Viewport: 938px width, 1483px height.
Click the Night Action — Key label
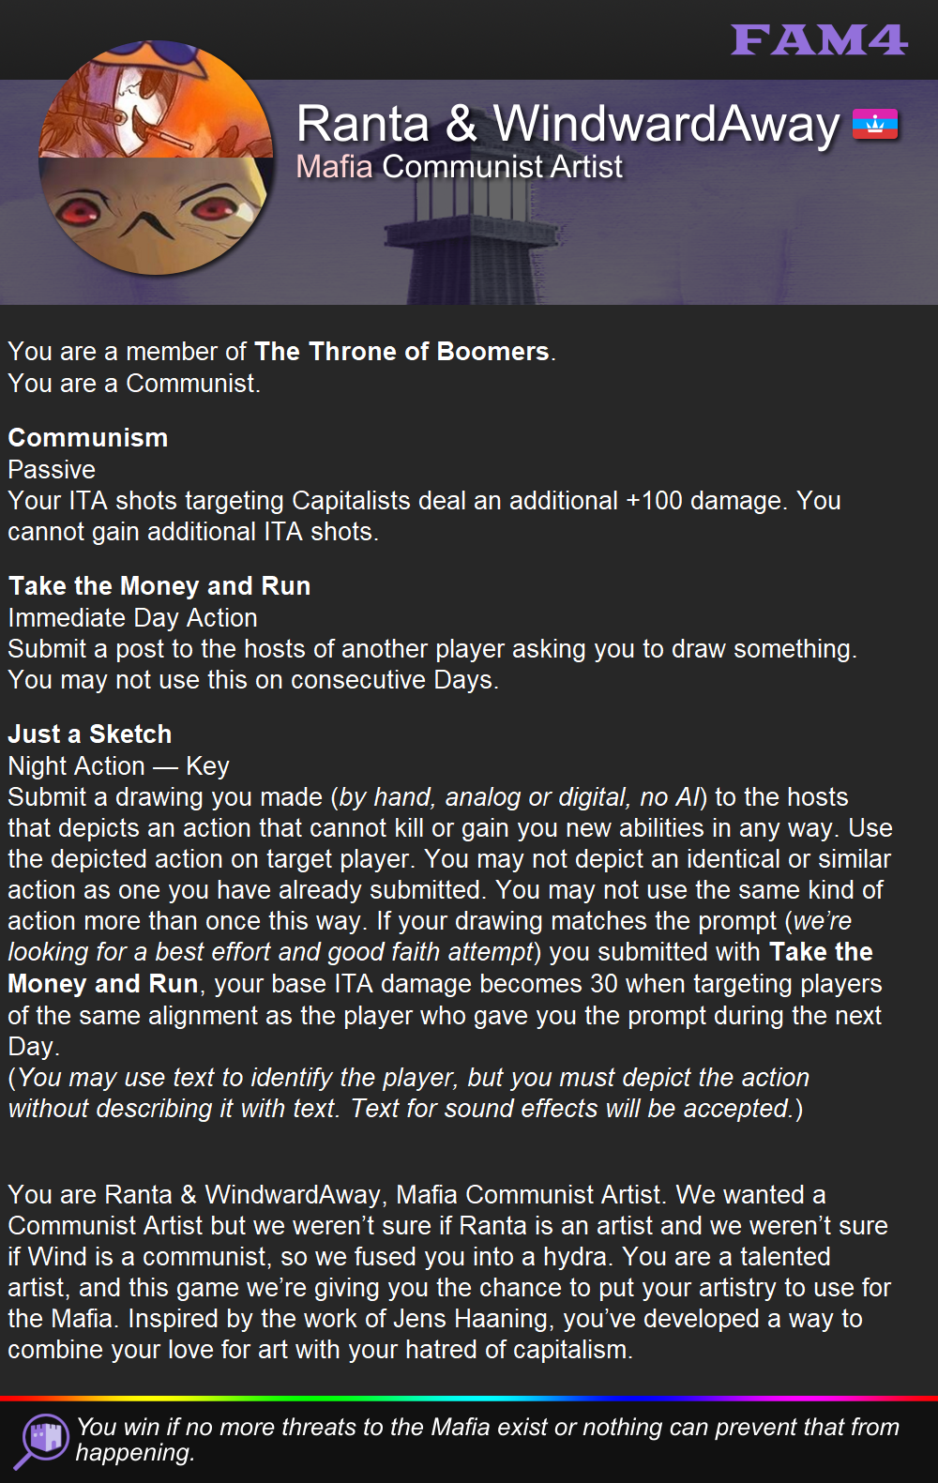coord(118,766)
